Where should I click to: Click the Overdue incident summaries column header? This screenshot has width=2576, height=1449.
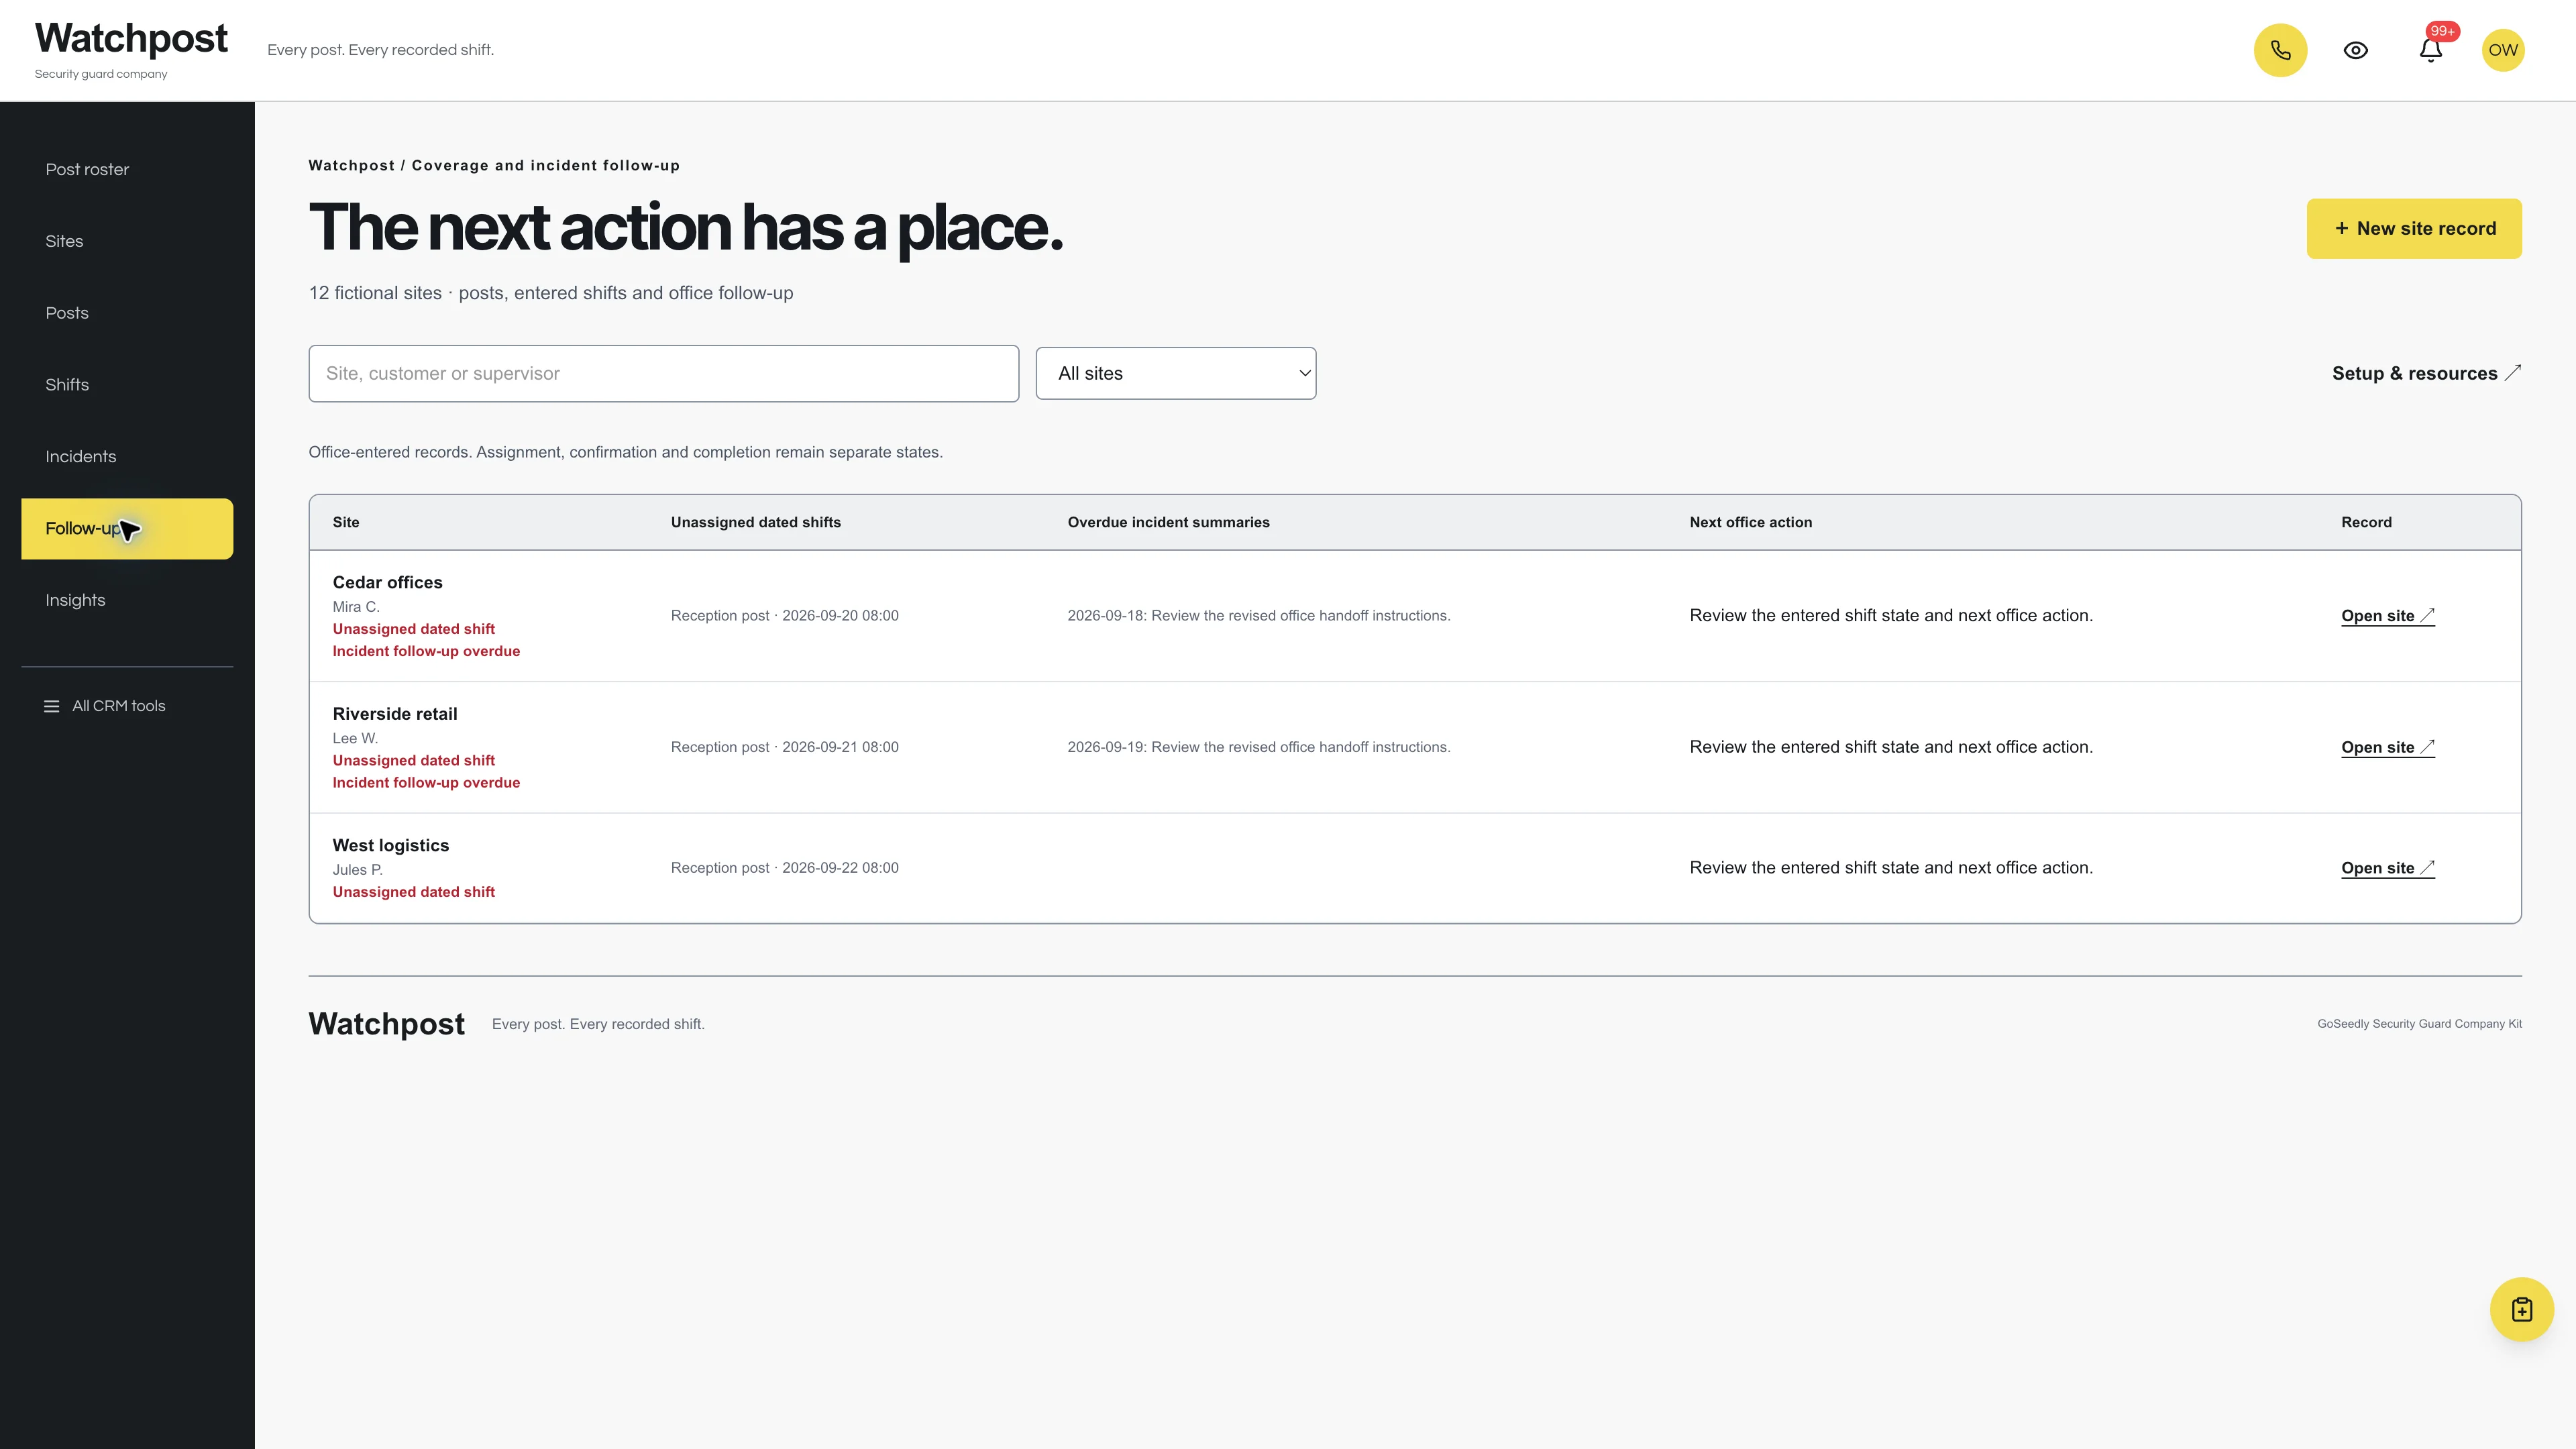(x=1168, y=522)
